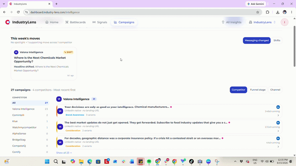Select the Campaigns nav tab
296x166 pixels.
coord(124,22)
